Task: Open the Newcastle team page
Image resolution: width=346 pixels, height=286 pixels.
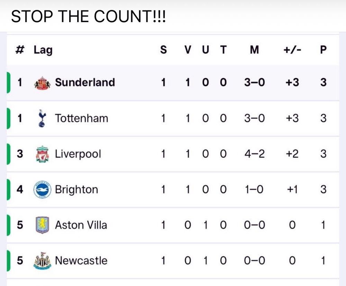Action: (81, 260)
